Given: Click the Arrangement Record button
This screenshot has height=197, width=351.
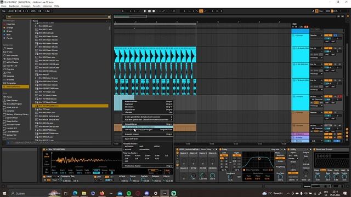Looking at the screenshot, I should (x=154, y=11).
